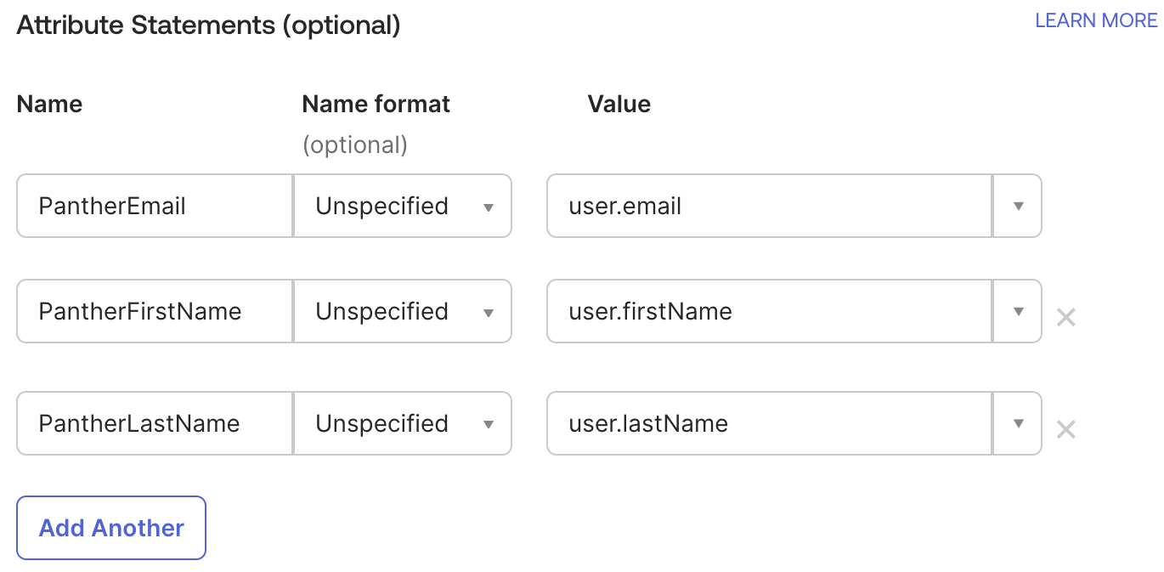The image size is (1164, 572).
Task: Click the Add Another button
Action: (110, 527)
